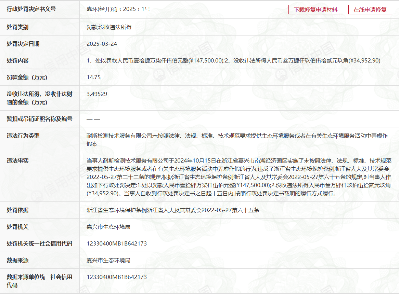This screenshot has height=294, width=400.
Task: Click the 下载修复申请材料 button
Action: click(x=315, y=10)
